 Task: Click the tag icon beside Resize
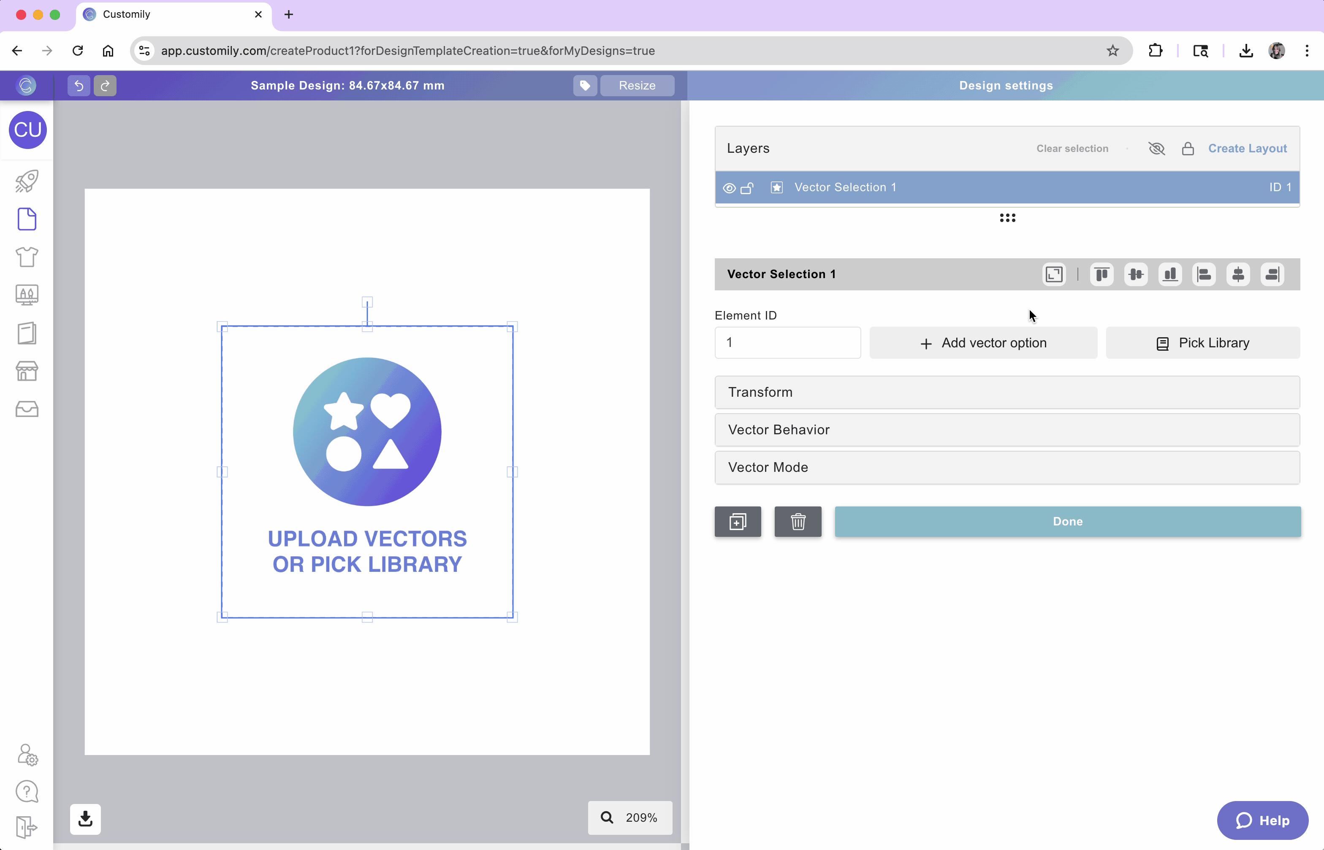click(x=585, y=86)
